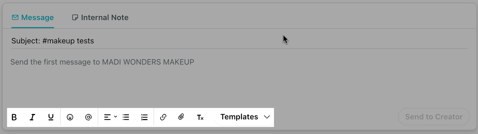Open the emoji picker
Screen dimensions: 478x134
tap(70, 117)
